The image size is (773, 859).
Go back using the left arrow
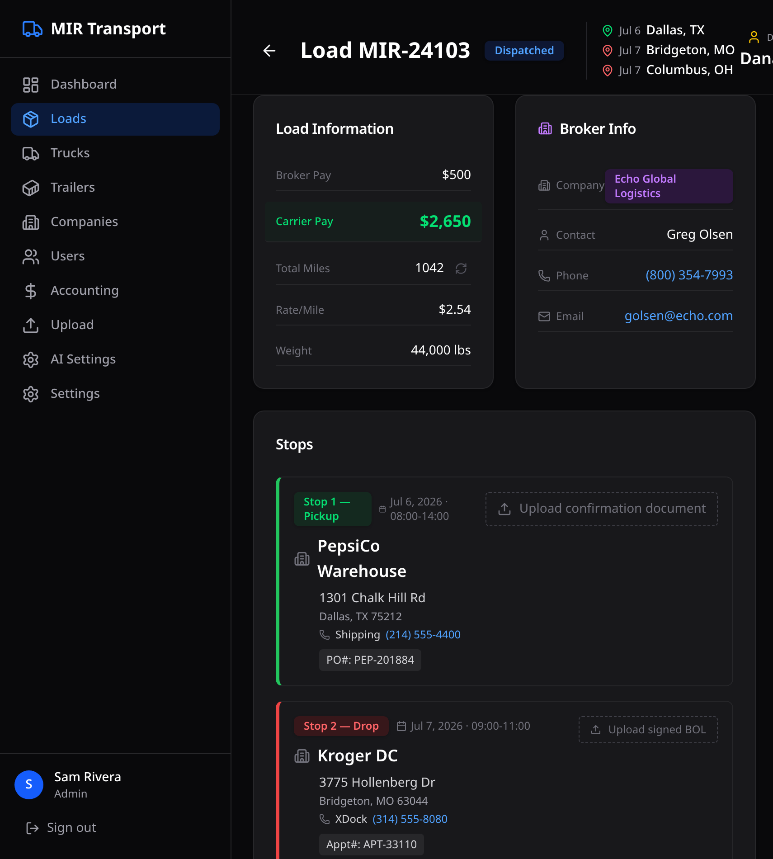(x=269, y=51)
